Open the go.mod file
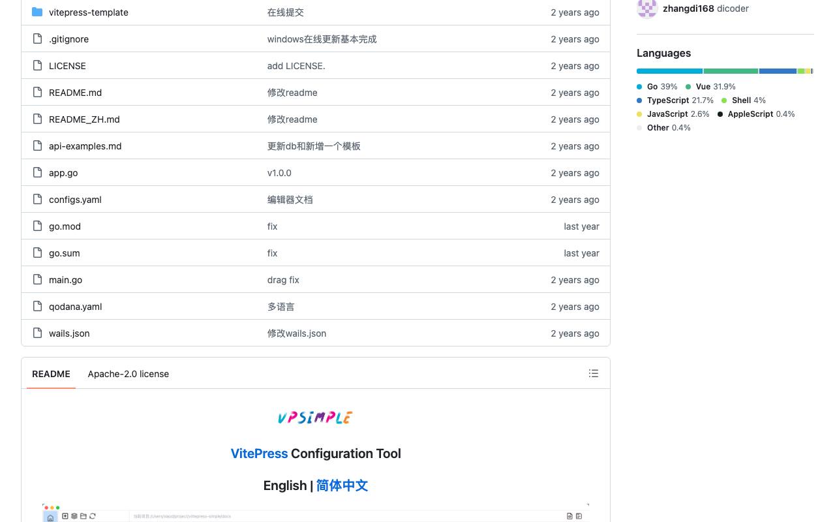 coord(65,226)
